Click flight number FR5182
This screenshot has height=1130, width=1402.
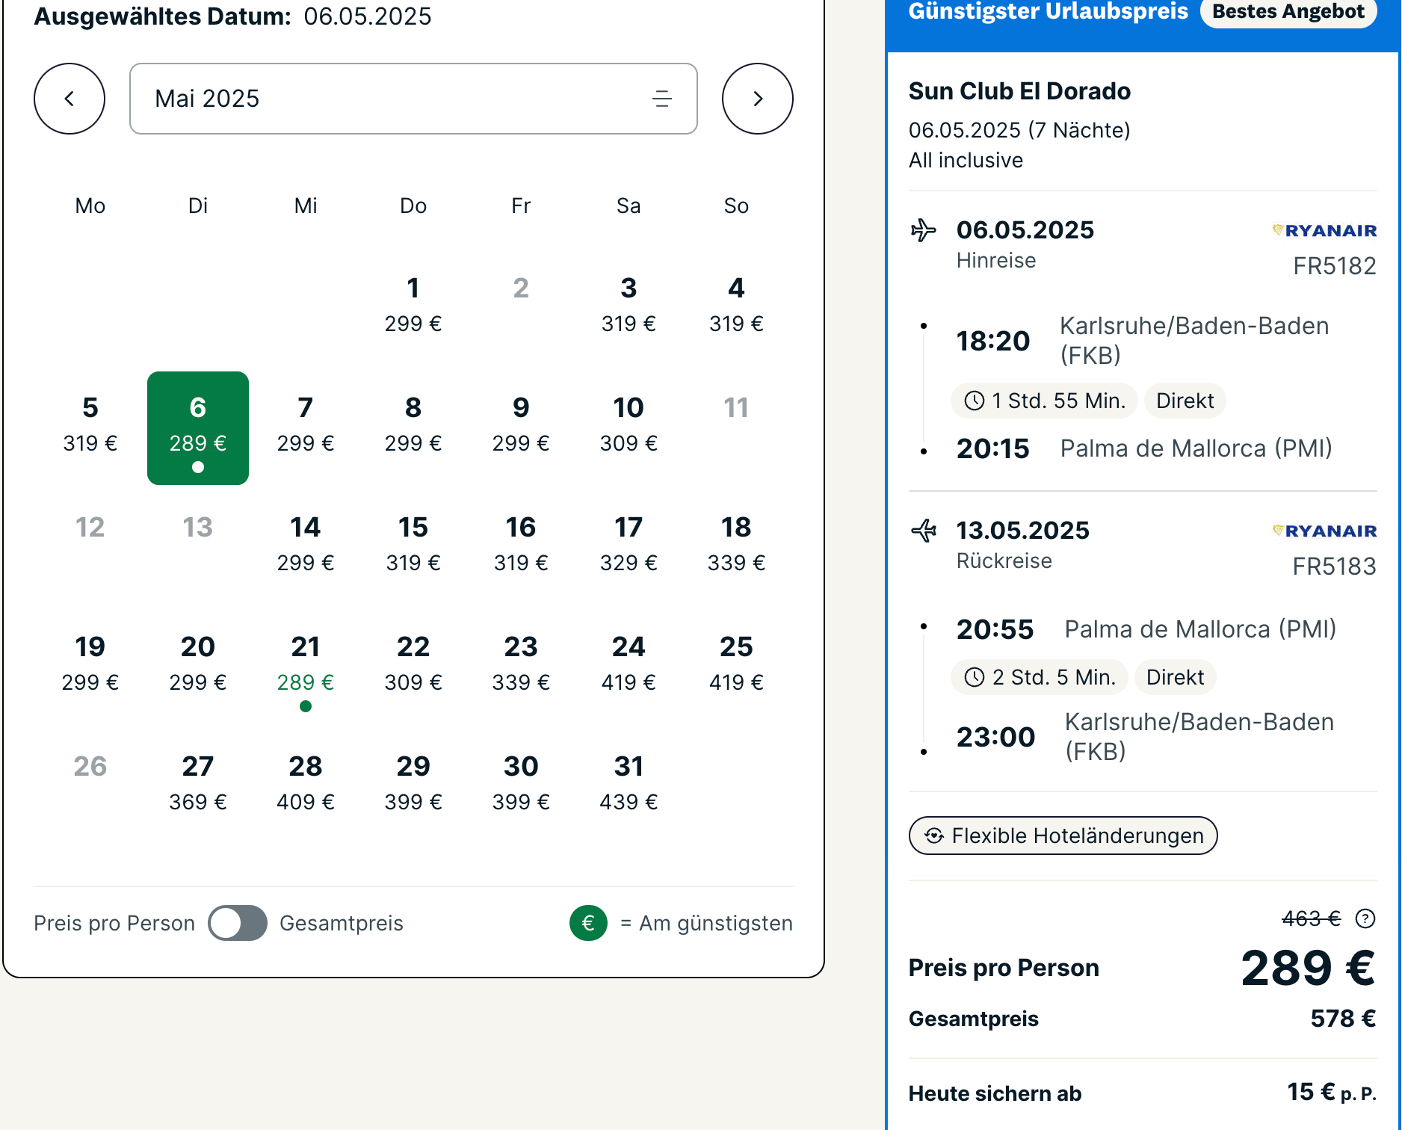tap(1335, 266)
